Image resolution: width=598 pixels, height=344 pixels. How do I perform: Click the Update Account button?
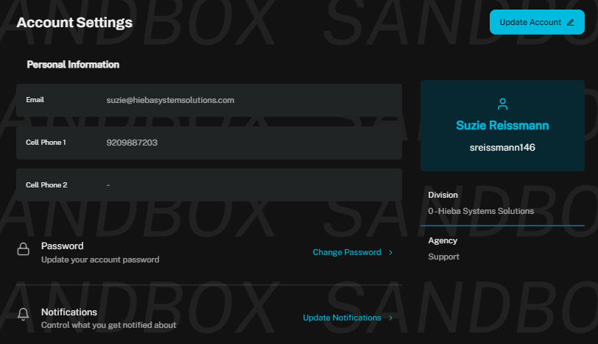coord(537,22)
